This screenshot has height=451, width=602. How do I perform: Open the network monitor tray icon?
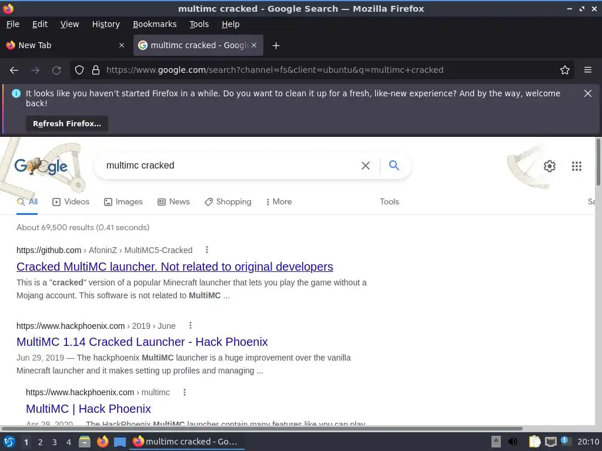(x=550, y=442)
